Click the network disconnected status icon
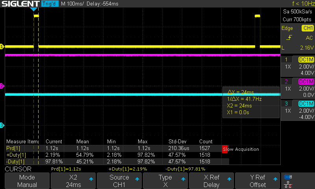315x189 pixels. [288, 184]
